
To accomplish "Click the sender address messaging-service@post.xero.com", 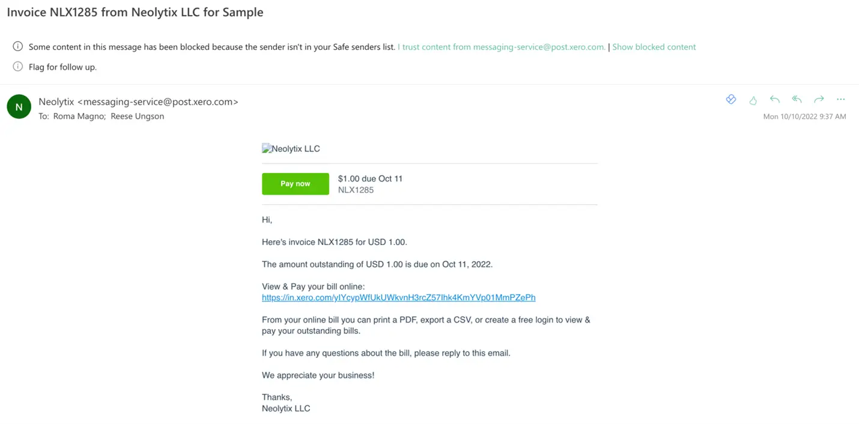I will pyautogui.click(x=157, y=102).
